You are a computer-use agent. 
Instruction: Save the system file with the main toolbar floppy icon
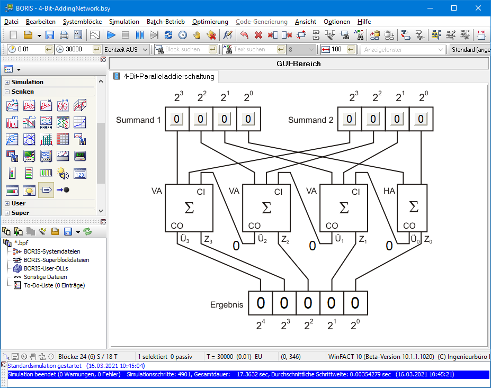point(50,35)
